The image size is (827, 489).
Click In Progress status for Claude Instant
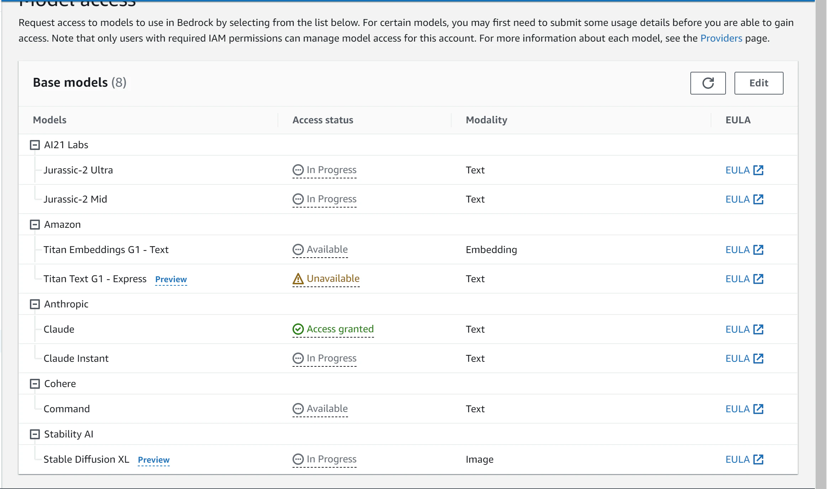(x=331, y=359)
